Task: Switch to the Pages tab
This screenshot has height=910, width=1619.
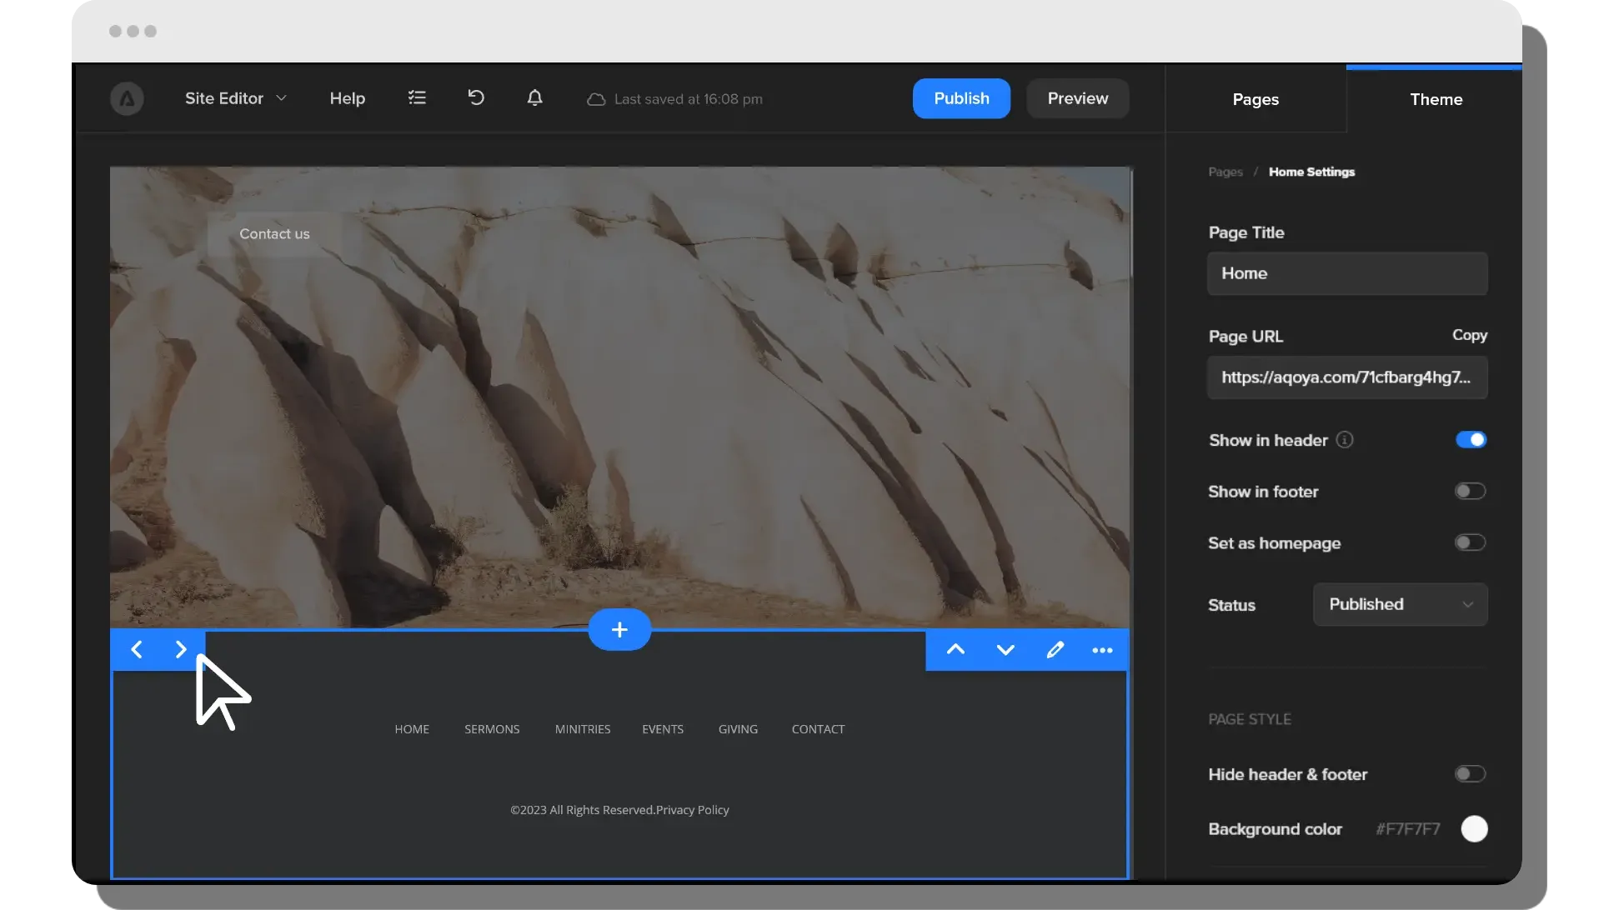Action: point(1256,99)
